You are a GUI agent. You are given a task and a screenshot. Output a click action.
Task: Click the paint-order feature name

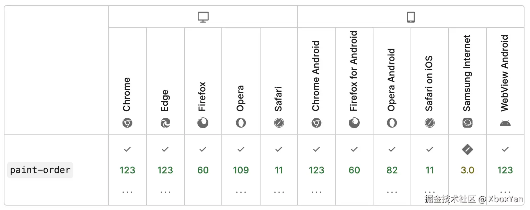(x=40, y=170)
